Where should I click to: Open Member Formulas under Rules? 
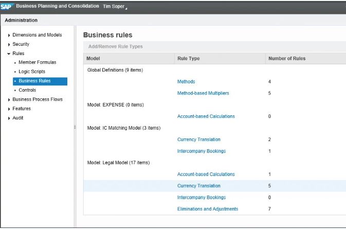(x=37, y=62)
